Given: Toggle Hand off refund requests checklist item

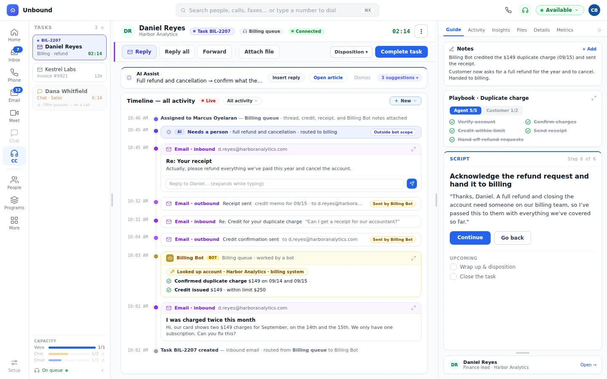Looking at the screenshot, I should [x=486, y=139].
